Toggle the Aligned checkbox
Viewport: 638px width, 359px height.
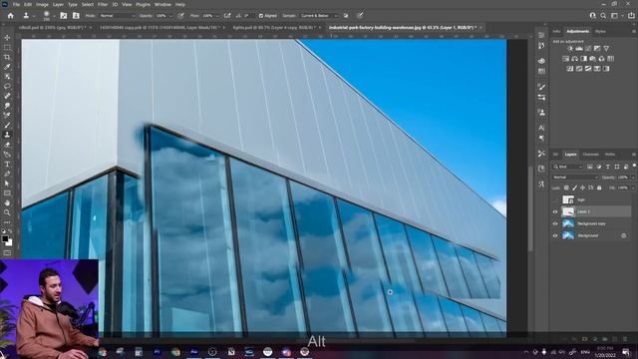coord(261,16)
